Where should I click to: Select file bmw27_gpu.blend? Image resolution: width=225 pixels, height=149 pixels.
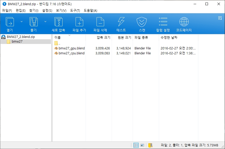coord(72,48)
